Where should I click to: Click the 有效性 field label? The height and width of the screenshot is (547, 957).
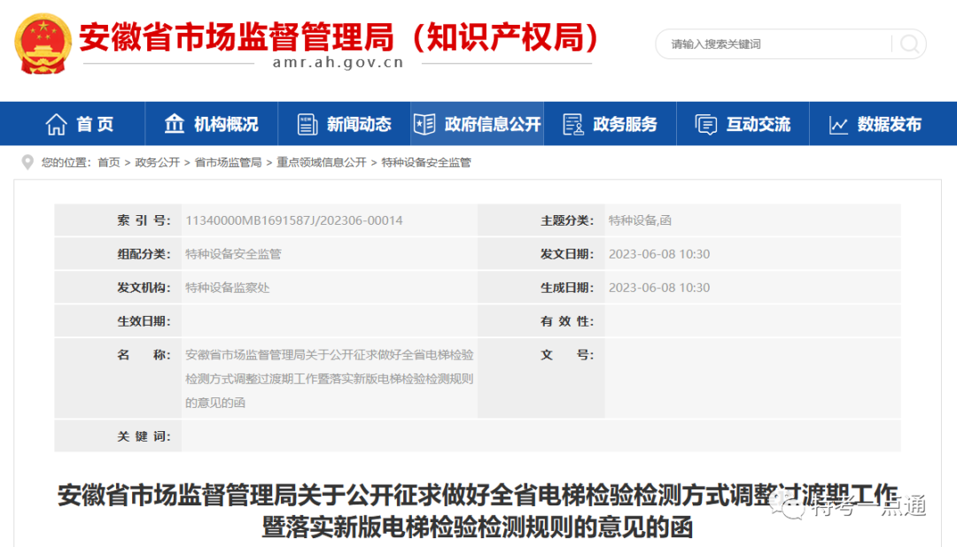click(x=567, y=320)
